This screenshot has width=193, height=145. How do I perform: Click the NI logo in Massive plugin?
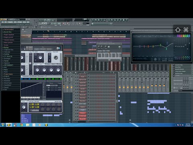click(x=58, y=48)
